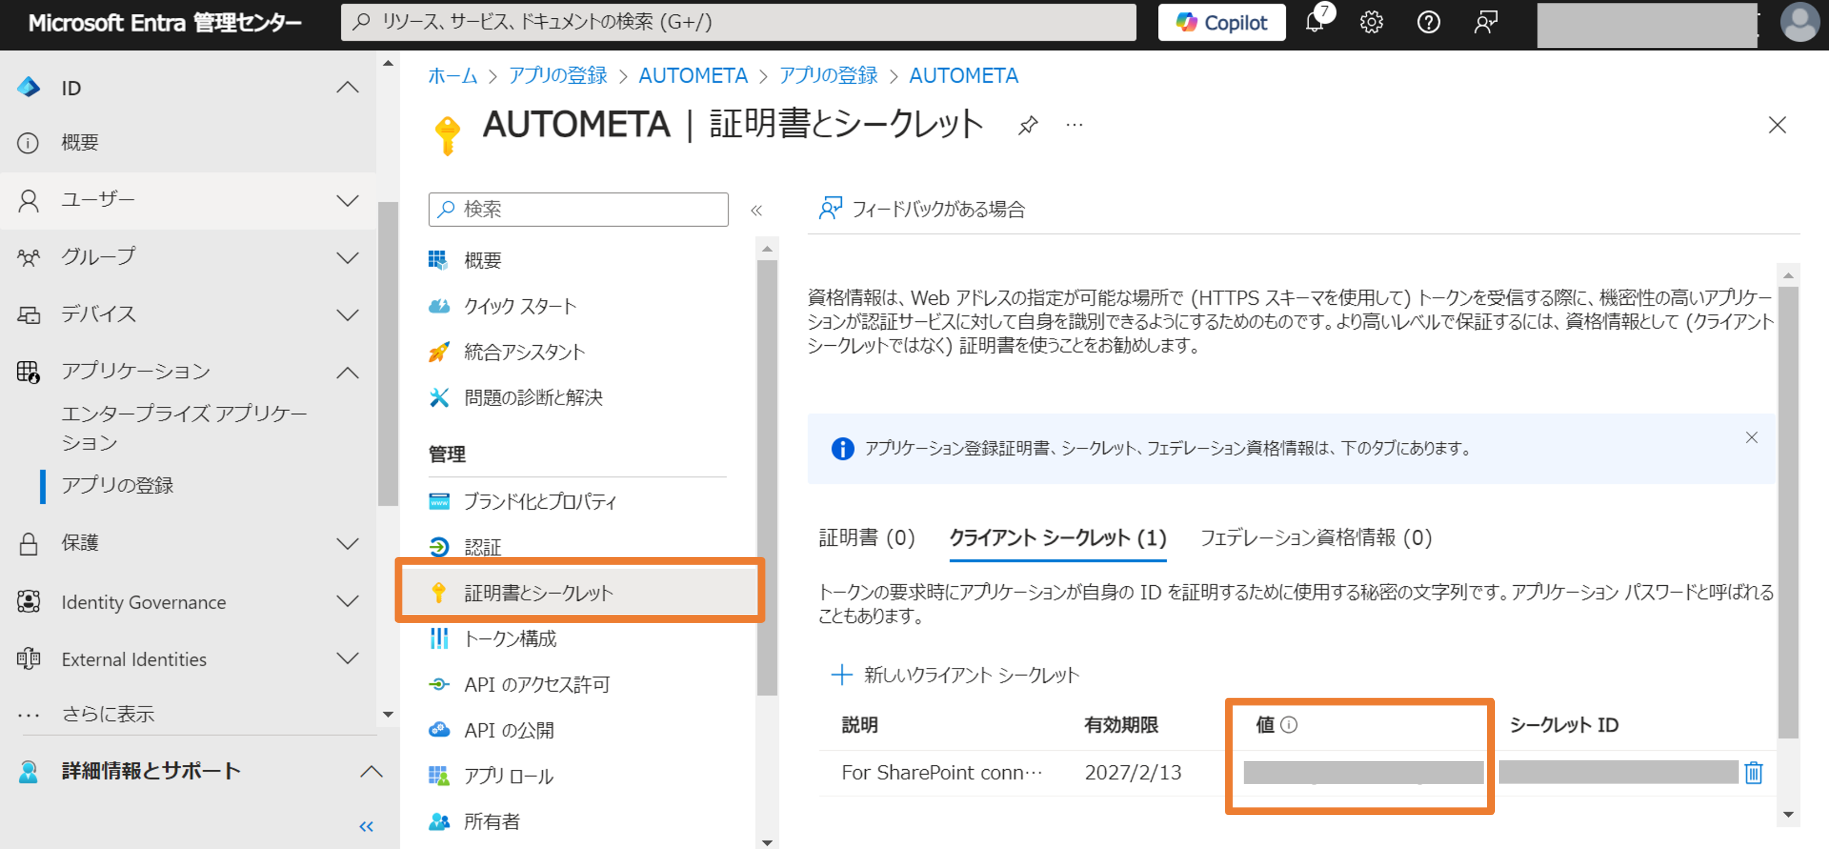Click the app menu scrollbar thumb
This screenshot has height=849, width=1829.
point(766,477)
